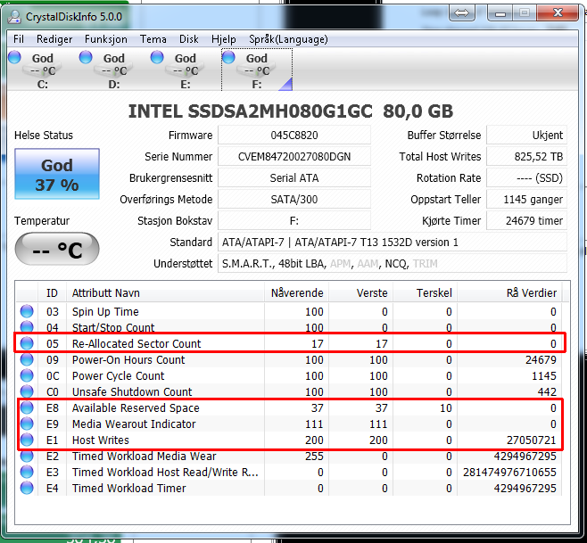
Task: Click the 'Unsafe Shutdown Count' attribute name
Action: click(132, 391)
